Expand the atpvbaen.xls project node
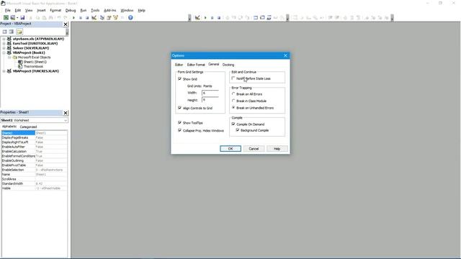 click(x=4, y=39)
